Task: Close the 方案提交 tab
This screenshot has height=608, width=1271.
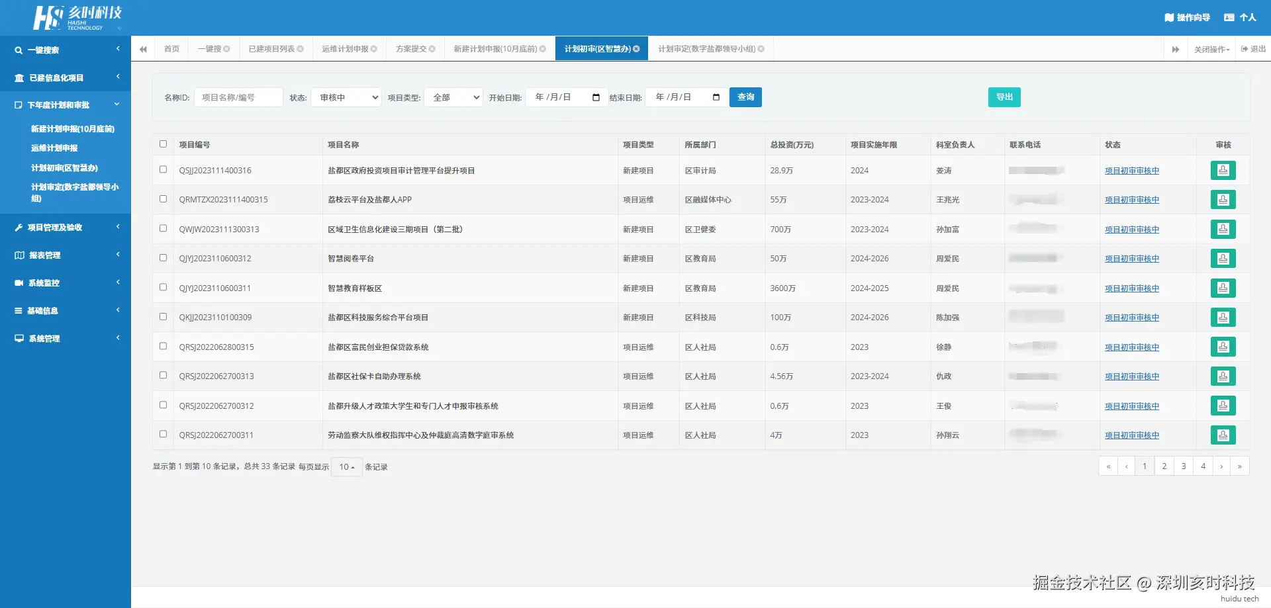Action: (432, 49)
